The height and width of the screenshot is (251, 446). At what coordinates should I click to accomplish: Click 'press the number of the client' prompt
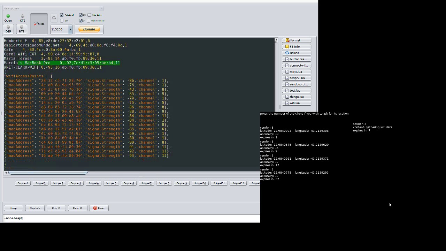click(x=304, y=114)
